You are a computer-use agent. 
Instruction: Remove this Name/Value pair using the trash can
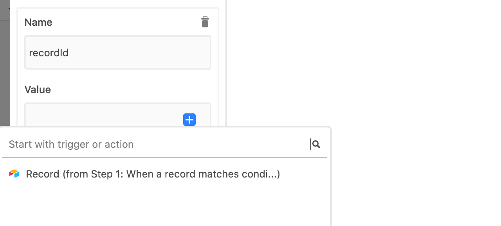205,22
